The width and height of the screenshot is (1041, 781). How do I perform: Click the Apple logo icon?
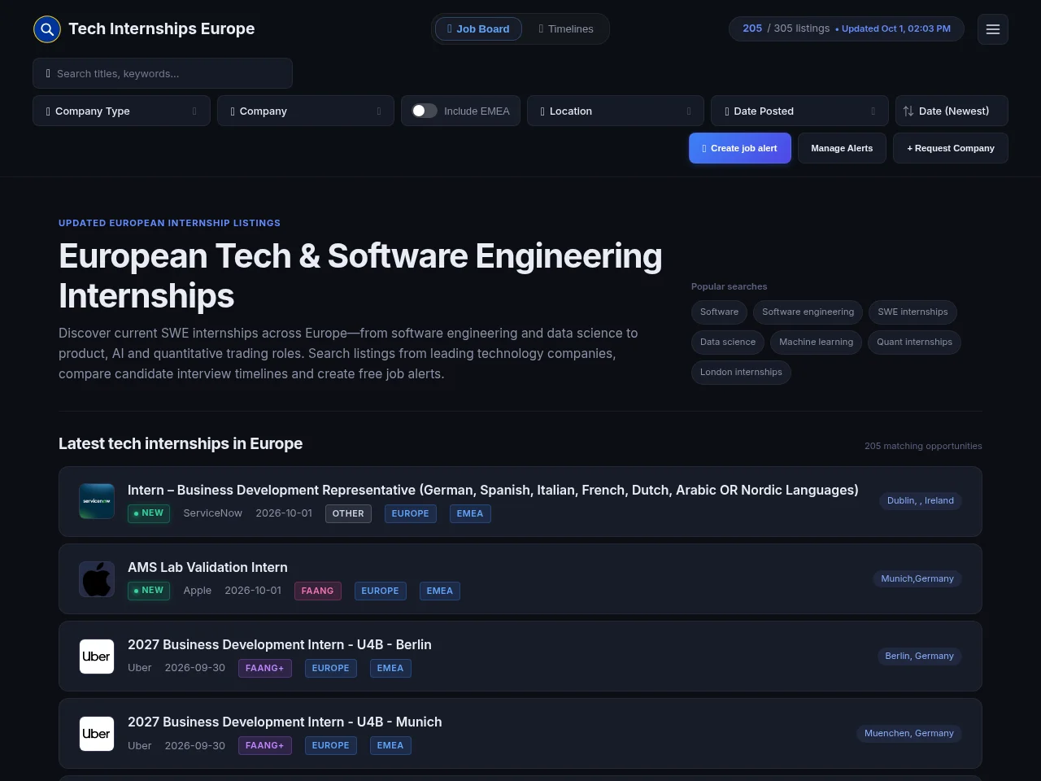click(97, 578)
